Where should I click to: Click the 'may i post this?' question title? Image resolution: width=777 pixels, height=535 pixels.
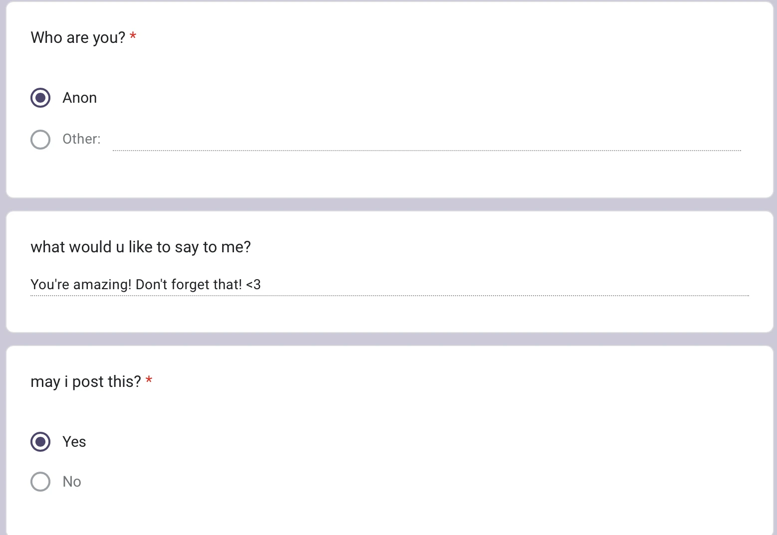tap(85, 382)
